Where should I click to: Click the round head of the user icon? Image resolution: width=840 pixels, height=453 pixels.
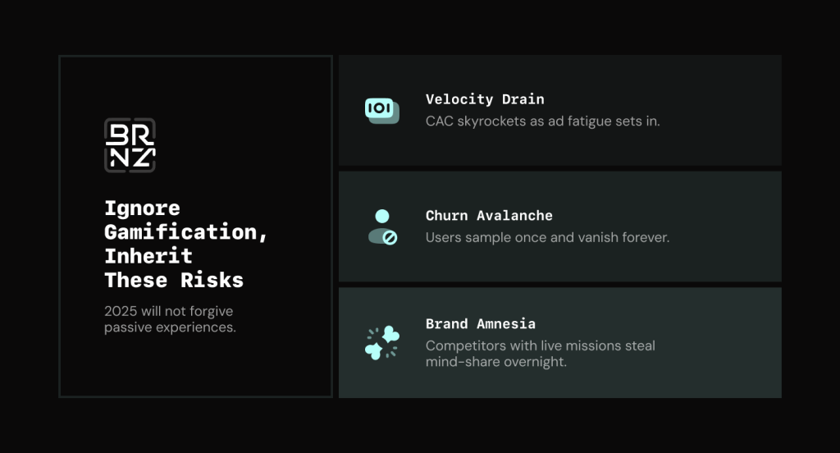(x=382, y=216)
